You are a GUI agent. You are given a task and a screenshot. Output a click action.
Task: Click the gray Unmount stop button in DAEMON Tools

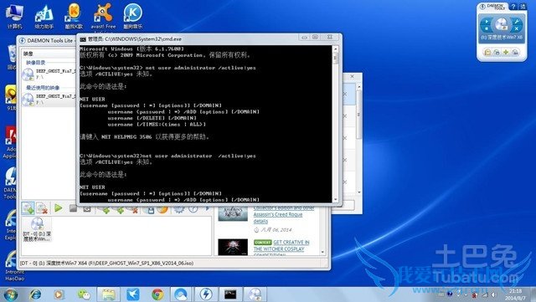point(73,208)
